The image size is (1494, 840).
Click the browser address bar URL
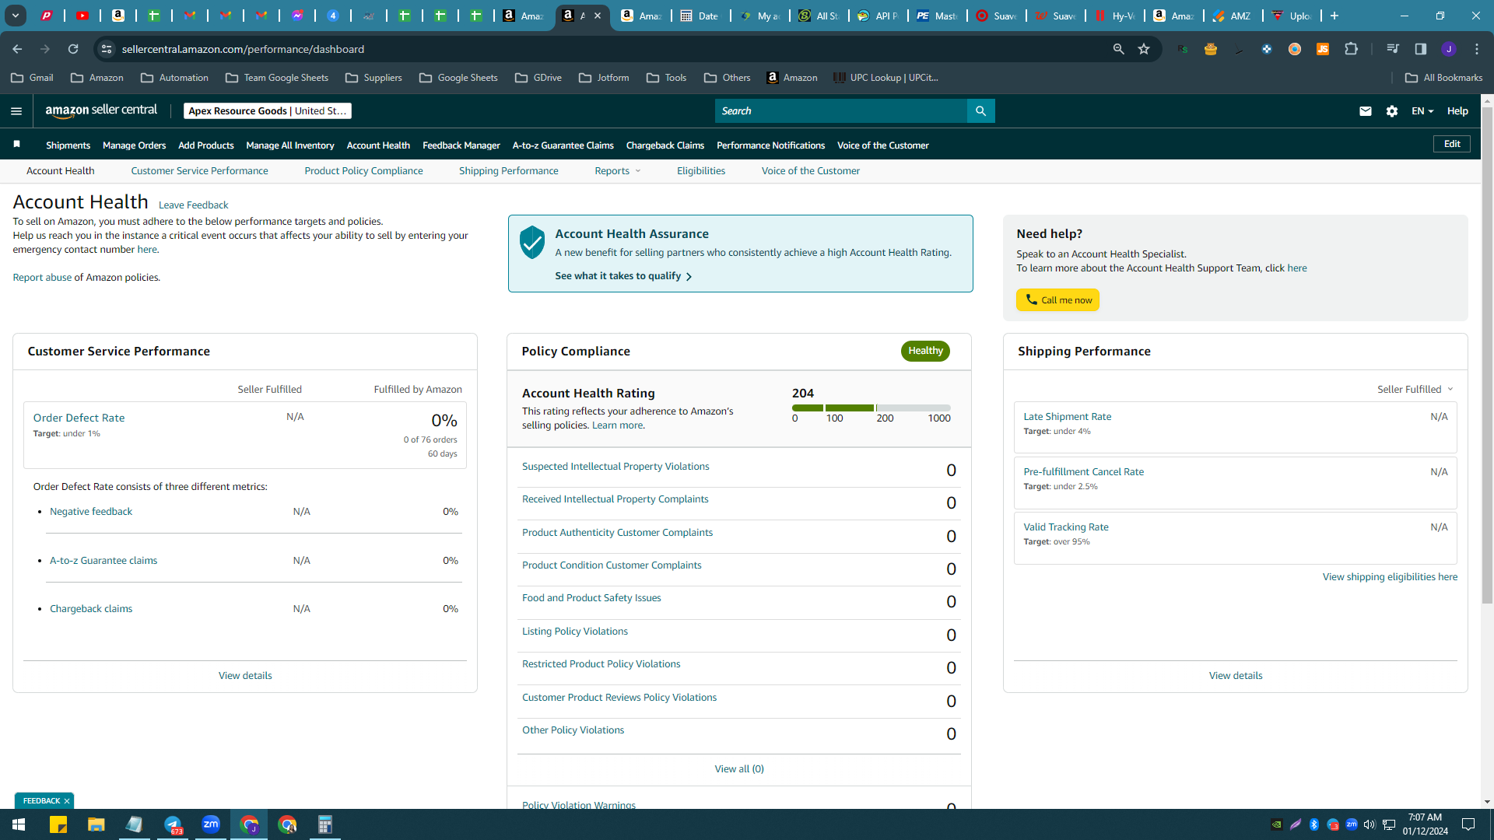coord(243,49)
